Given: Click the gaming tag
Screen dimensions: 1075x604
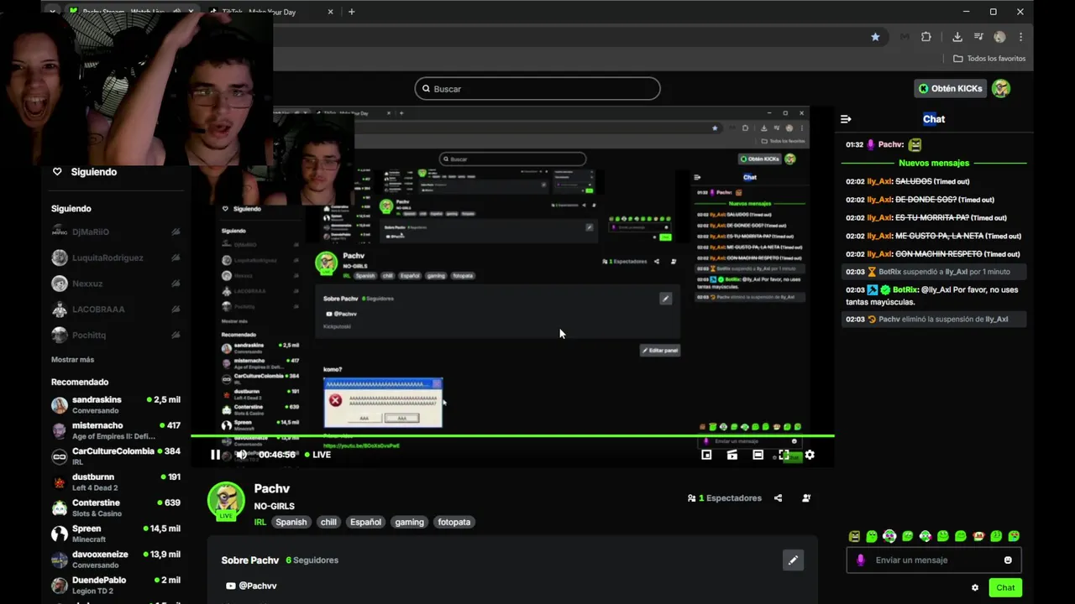Looking at the screenshot, I should [x=410, y=522].
